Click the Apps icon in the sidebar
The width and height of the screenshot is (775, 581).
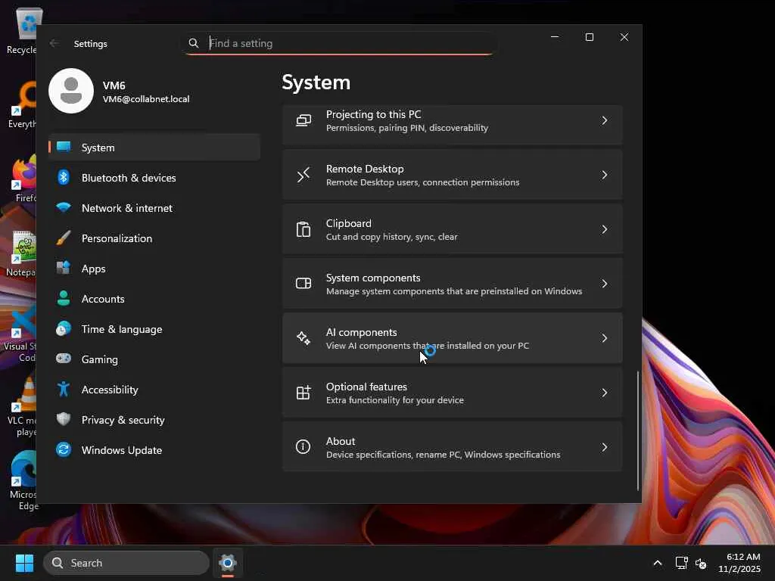click(x=64, y=269)
